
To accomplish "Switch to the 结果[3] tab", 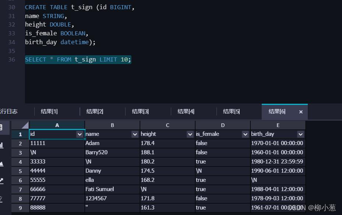I will (x=140, y=112).
